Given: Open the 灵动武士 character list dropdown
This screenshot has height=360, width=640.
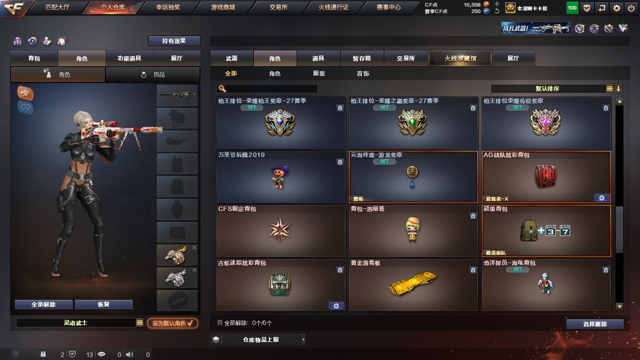Looking at the screenshot, I should (x=140, y=323).
